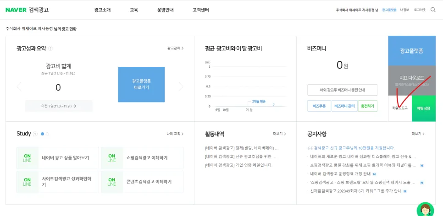The image size is (443, 216).
Task: Open 교육 menu
Action: tap(134, 10)
